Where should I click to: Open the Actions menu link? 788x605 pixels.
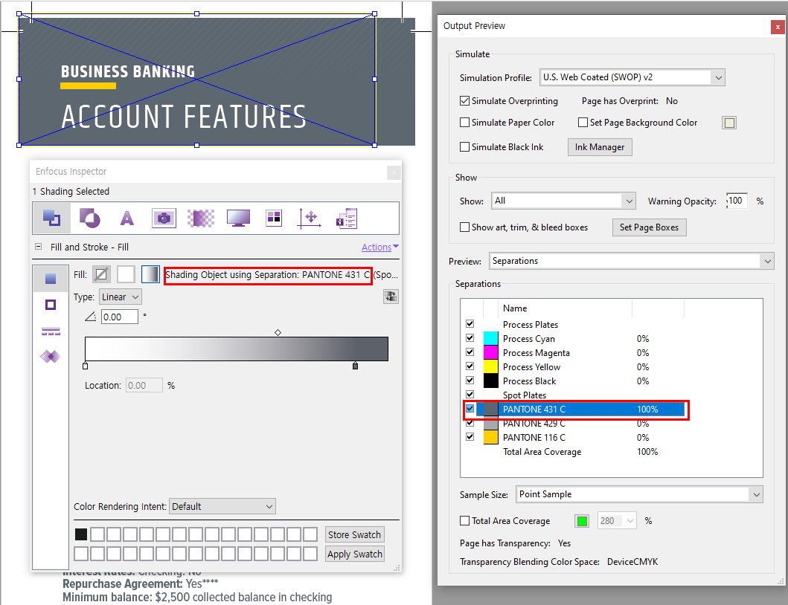(380, 247)
